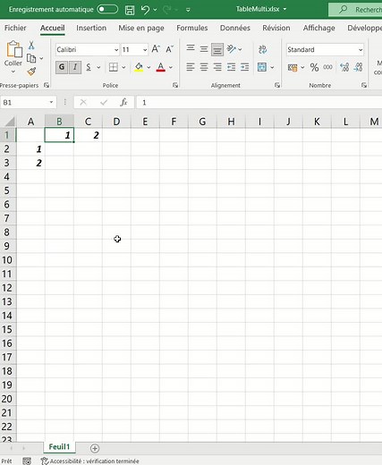Viewport: 382px width, 465px height.
Task: Open the fill color dropdown arrow
Action: pos(149,67)
